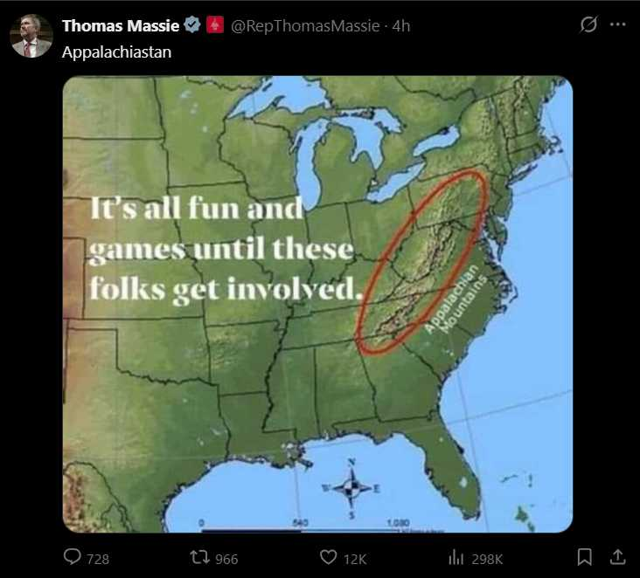
Task: Click the Grok explain icon
Action: pyautogui.click(x=588, y=25)
